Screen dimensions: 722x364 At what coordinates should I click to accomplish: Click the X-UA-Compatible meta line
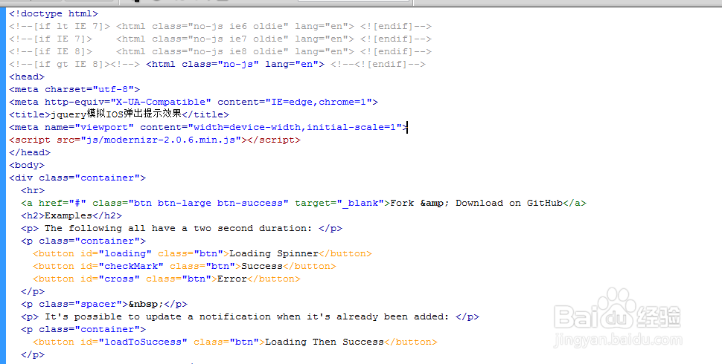[x=194, y=102]
